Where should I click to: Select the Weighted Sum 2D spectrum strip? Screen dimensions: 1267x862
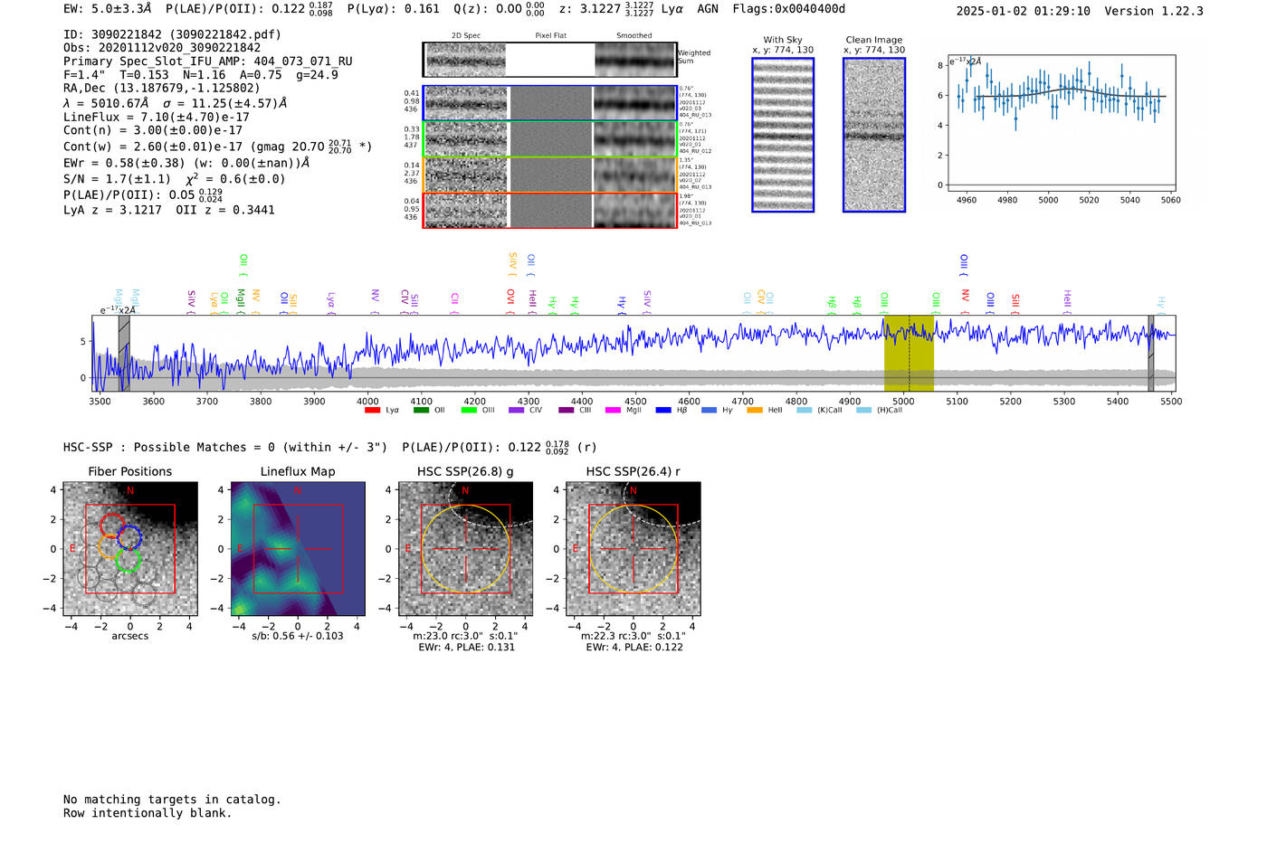550,60
